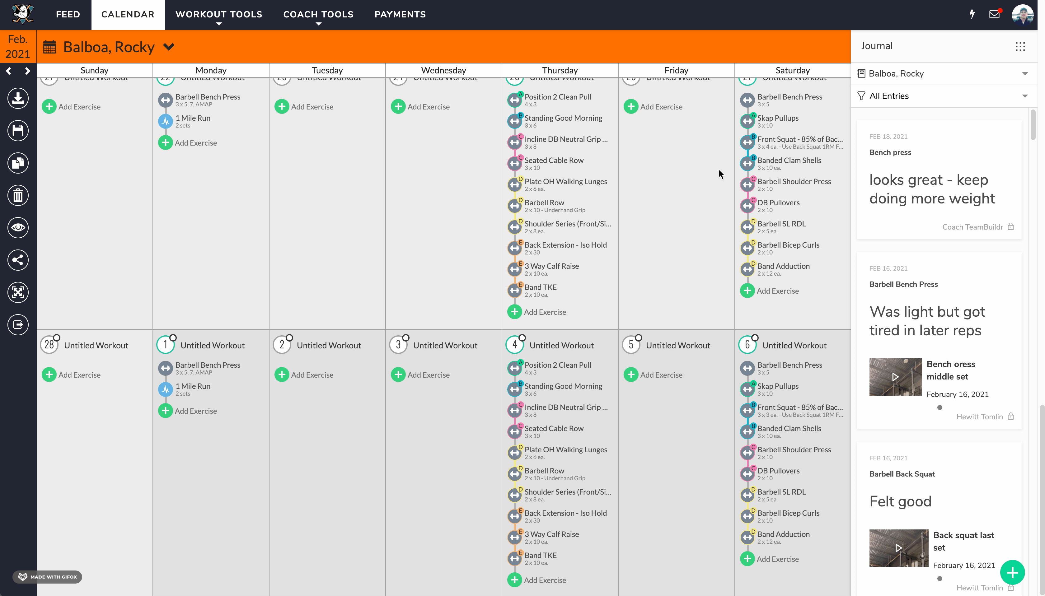Image resolution: width=1045 pixels, height=596 pixels.
Task: Open the Workout Tools dropdown menu
Action: [x=219, y=14]
